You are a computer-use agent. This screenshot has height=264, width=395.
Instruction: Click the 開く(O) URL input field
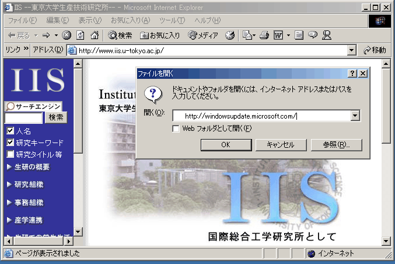tap(262, 116)
